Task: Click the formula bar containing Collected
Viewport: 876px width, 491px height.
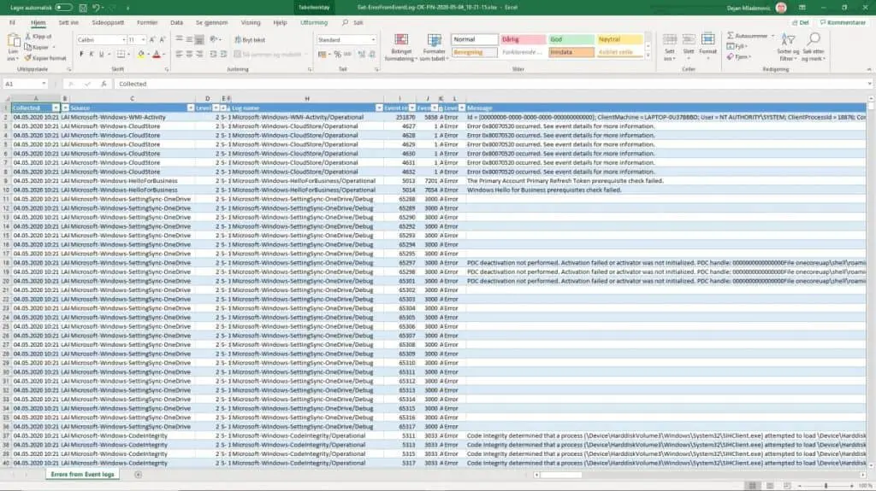Action: click(x=492, y=84)
